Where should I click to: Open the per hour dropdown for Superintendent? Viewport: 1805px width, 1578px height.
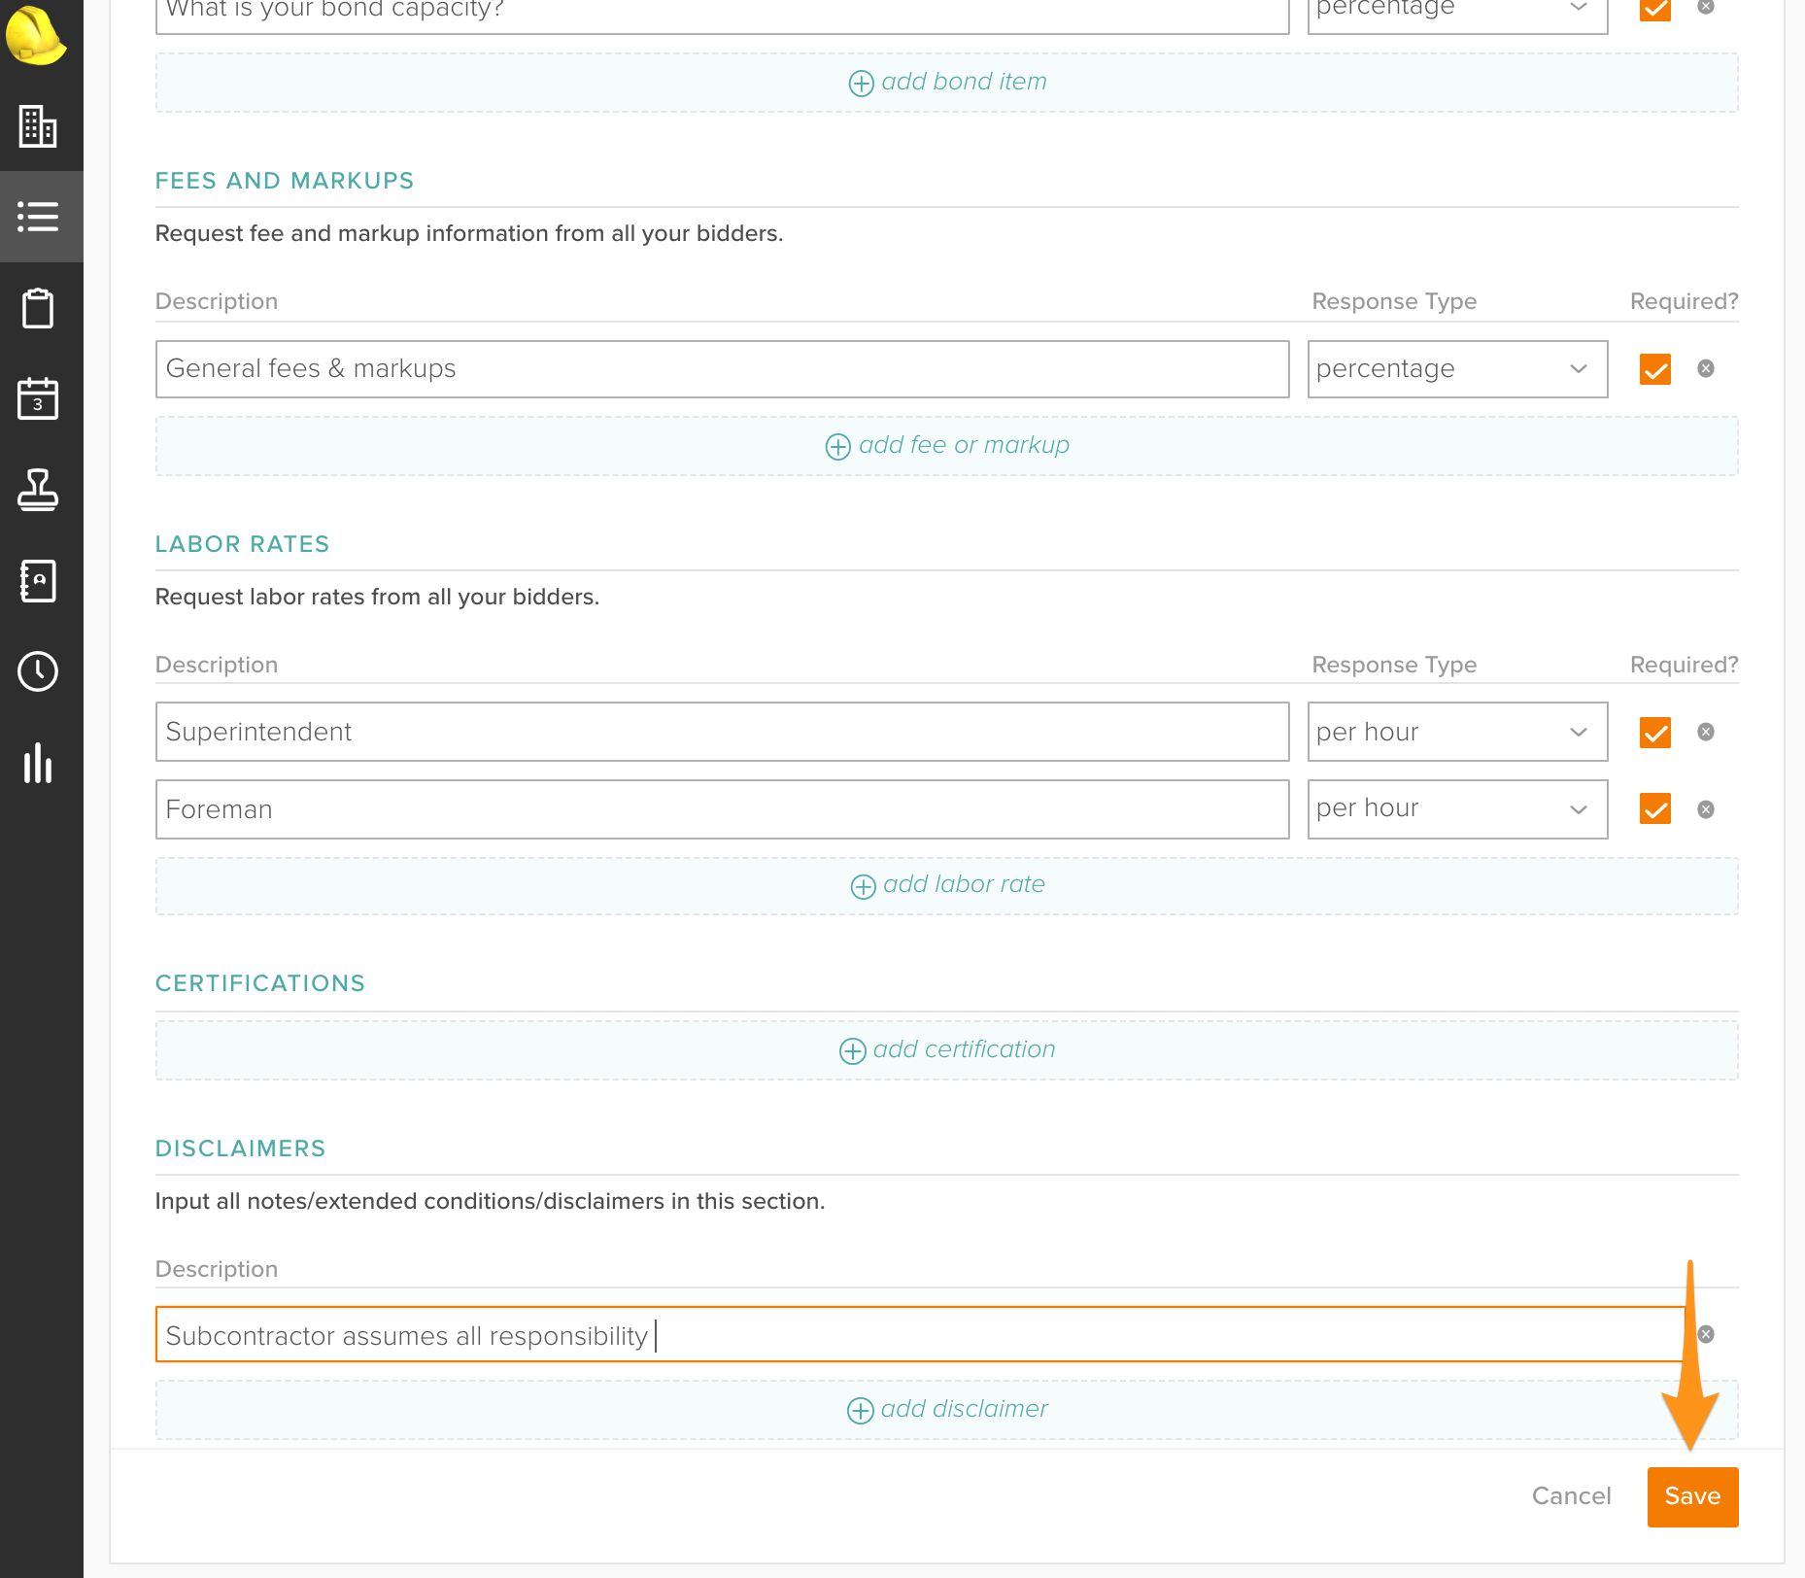coord(1456,732)
